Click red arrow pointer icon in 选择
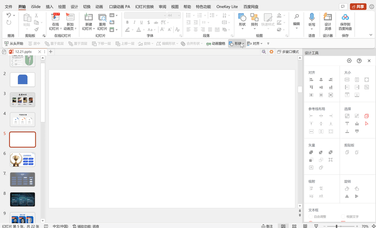The image size is (376, 228). click(x=366, y=123)
